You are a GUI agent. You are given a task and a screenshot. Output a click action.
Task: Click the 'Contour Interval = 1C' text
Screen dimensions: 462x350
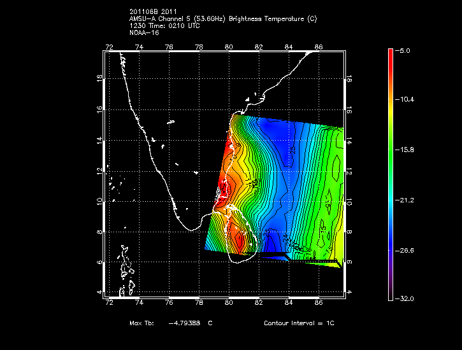click(x=299, y=323)
